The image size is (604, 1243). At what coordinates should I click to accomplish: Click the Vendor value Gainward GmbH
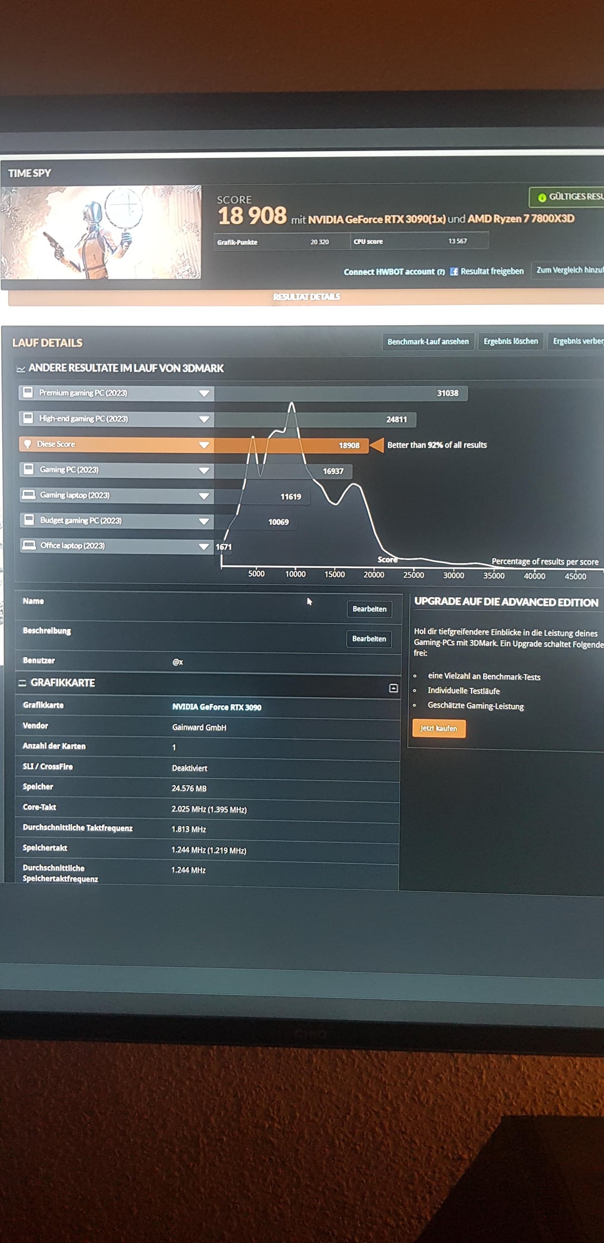coord(199,728)
